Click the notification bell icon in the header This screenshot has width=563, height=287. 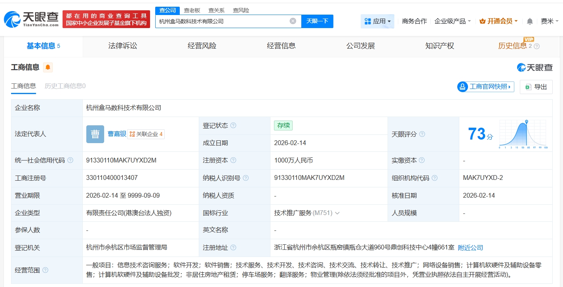[529, 21]
